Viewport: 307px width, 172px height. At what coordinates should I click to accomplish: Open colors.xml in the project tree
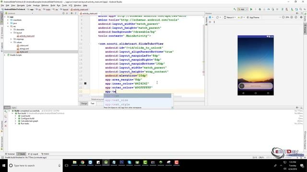click(x=24, y=45)
